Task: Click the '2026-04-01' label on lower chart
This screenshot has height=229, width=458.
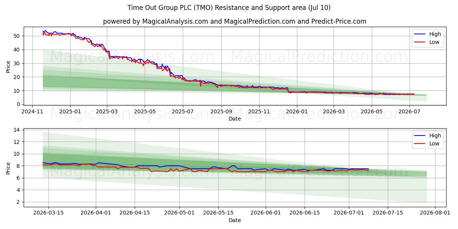Action: coord(96,213)
